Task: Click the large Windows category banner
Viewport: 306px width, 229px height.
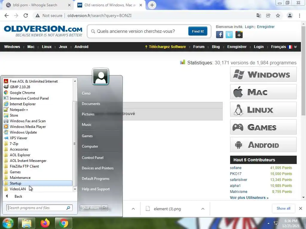Action: tap(263, 74)
